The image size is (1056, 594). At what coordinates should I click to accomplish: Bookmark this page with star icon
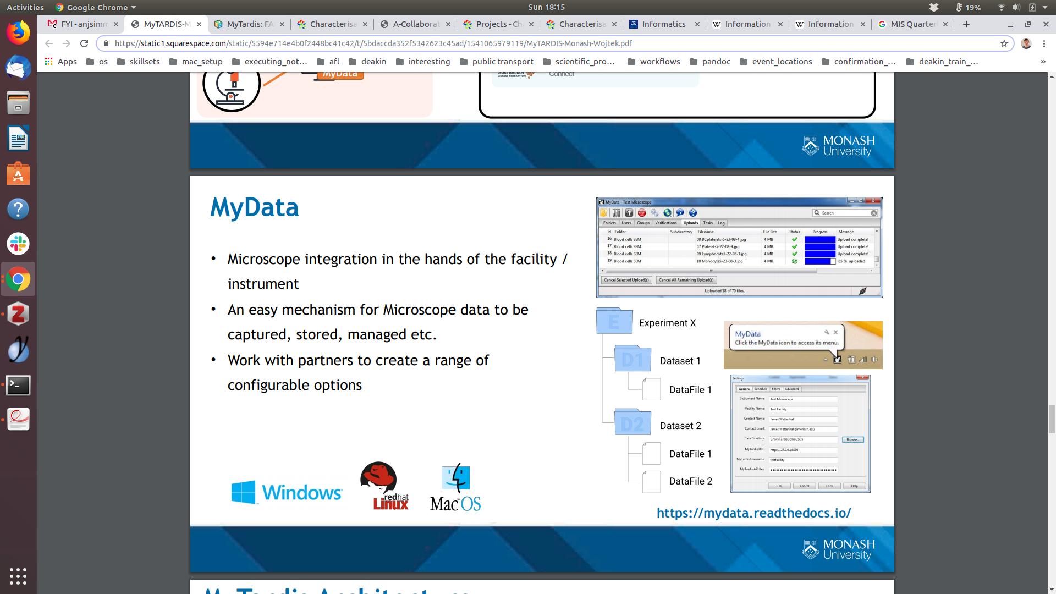coord(1004,43)
